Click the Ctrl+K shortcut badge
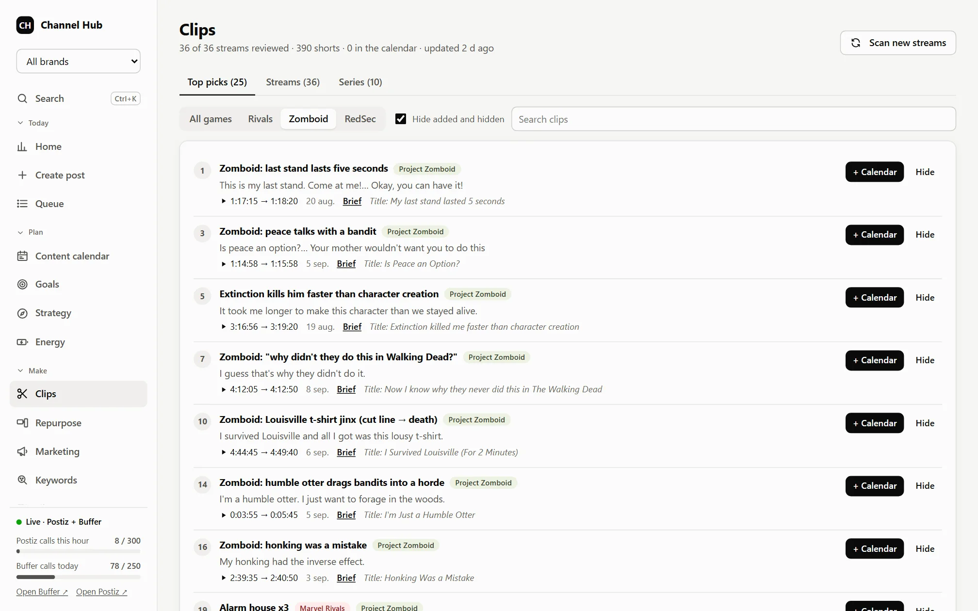 coord(126,99)
